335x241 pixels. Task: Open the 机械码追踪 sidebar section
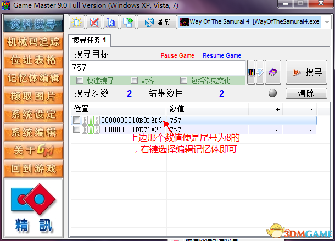(33, 42)
